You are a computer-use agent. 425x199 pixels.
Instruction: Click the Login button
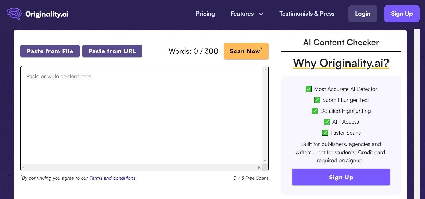tap(363, 14)
